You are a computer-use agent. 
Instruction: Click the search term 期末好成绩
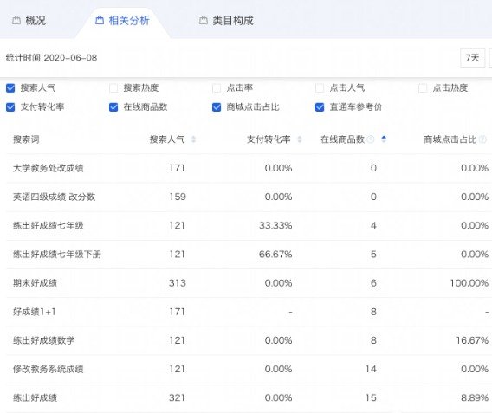pyautogui.click(x=35, y=283)
